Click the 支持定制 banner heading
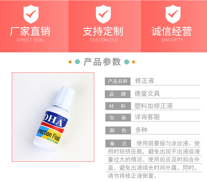The image size is (207, 182). 103,31
